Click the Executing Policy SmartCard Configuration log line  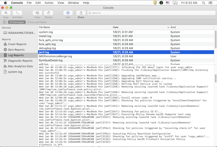105,134
